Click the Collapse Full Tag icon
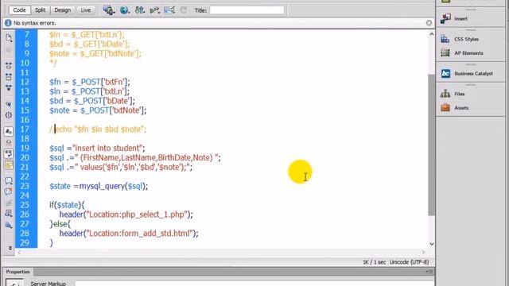 pos(9,66)
